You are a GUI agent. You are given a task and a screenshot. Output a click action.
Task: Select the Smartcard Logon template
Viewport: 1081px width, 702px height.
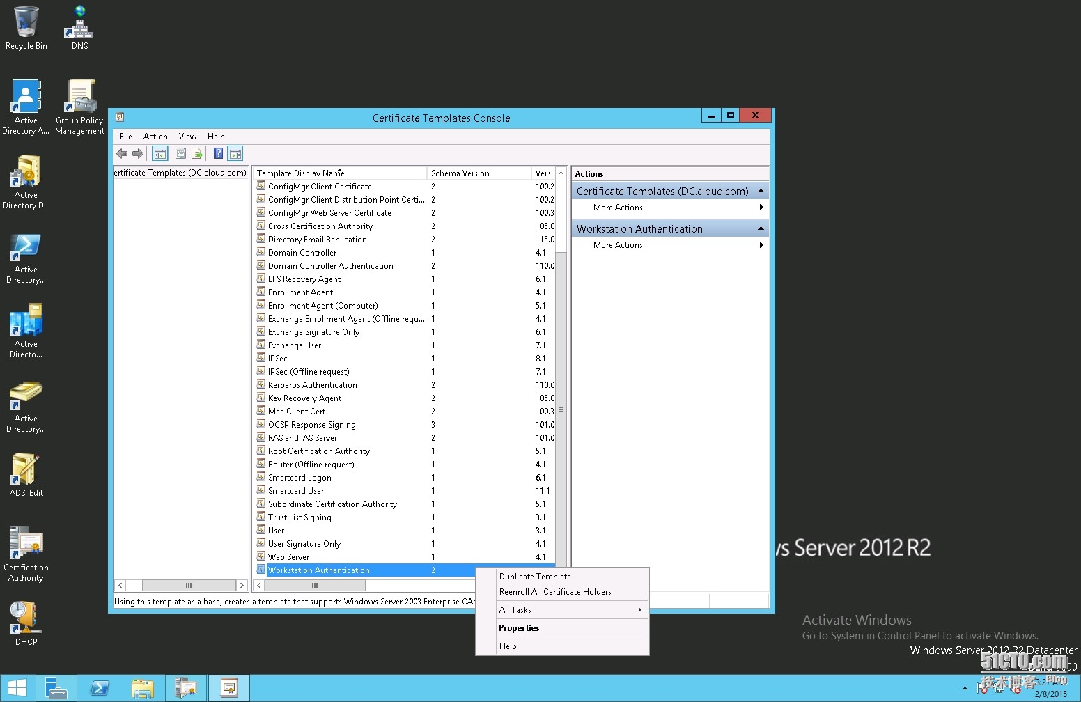point(300,478)
